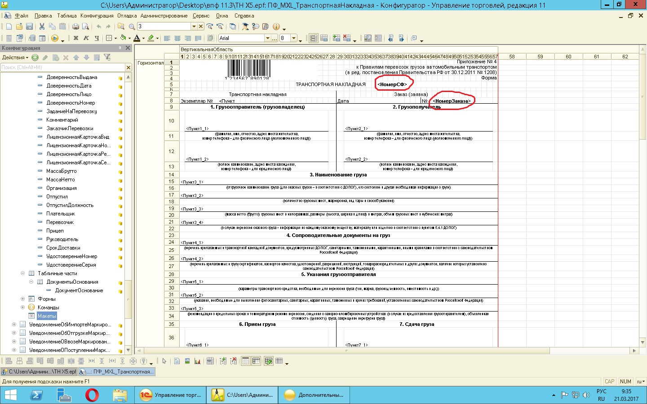Click the configuration search field

(62, 67)
